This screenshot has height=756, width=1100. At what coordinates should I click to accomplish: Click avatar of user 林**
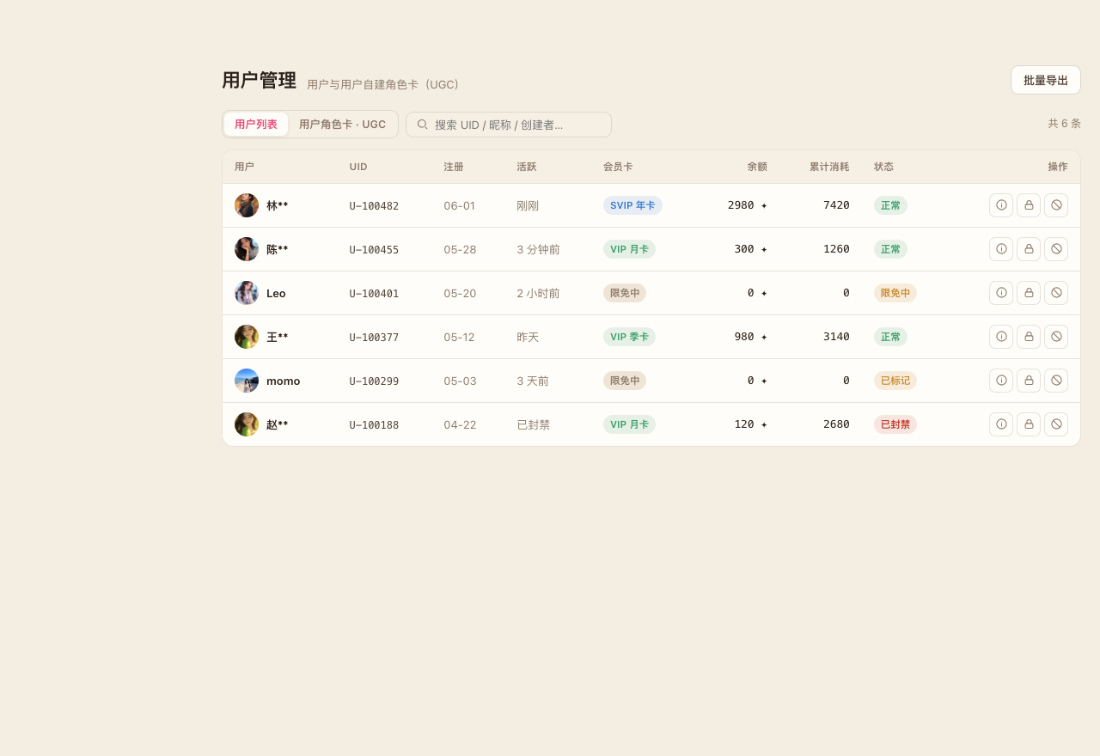click(x=247, y=205)
